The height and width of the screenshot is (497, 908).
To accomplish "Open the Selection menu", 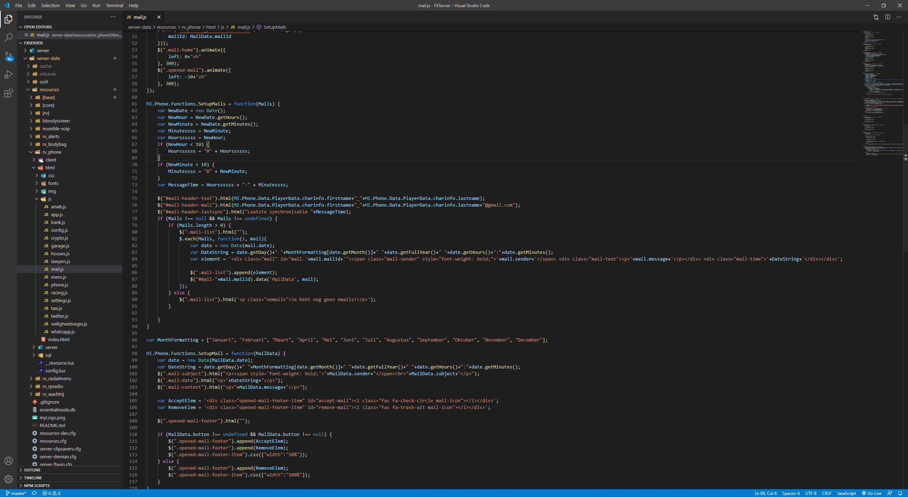I will tap(50, 5).
